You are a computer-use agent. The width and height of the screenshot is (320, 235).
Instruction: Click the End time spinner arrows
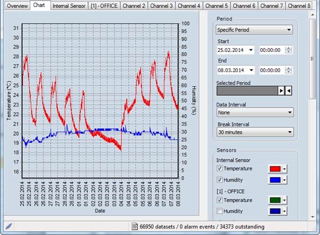point(289,70)
